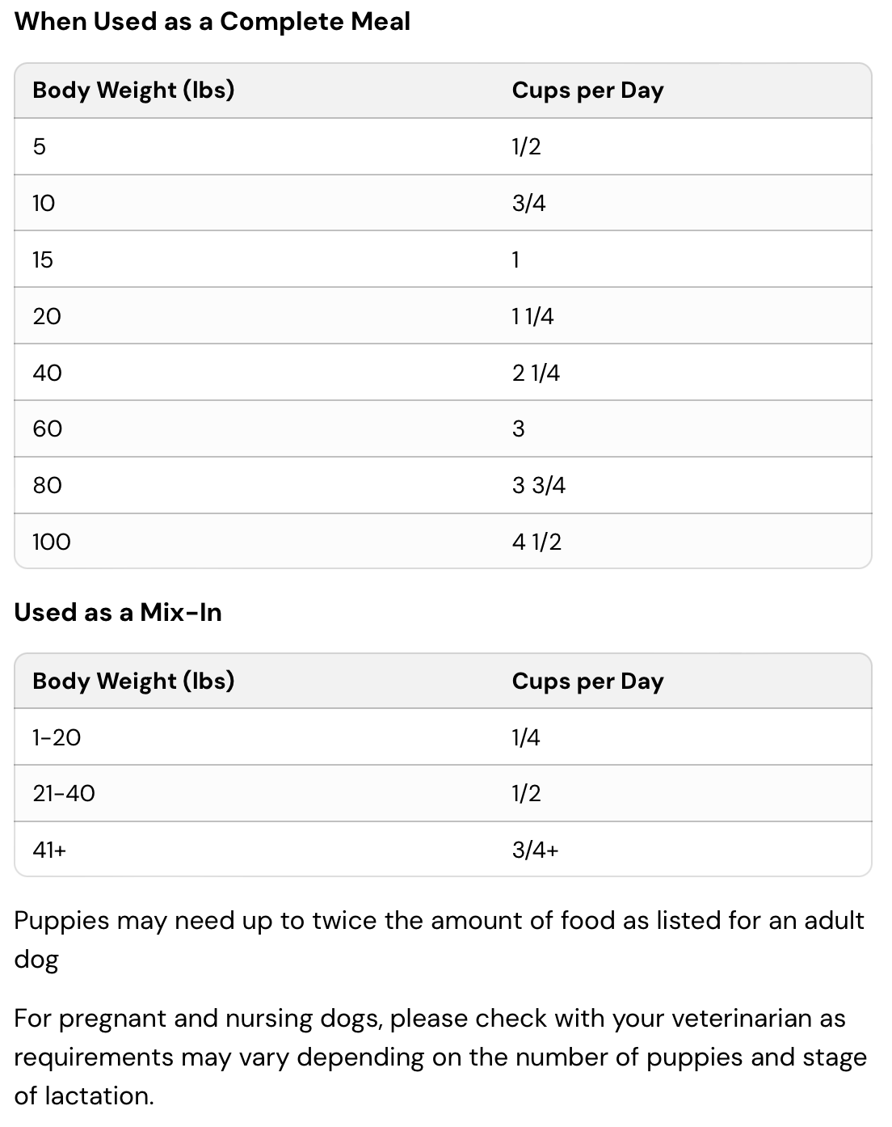892x1127 pixels.
Task: Click the 4 1/2 cups per day value
Action: point(536,542)
